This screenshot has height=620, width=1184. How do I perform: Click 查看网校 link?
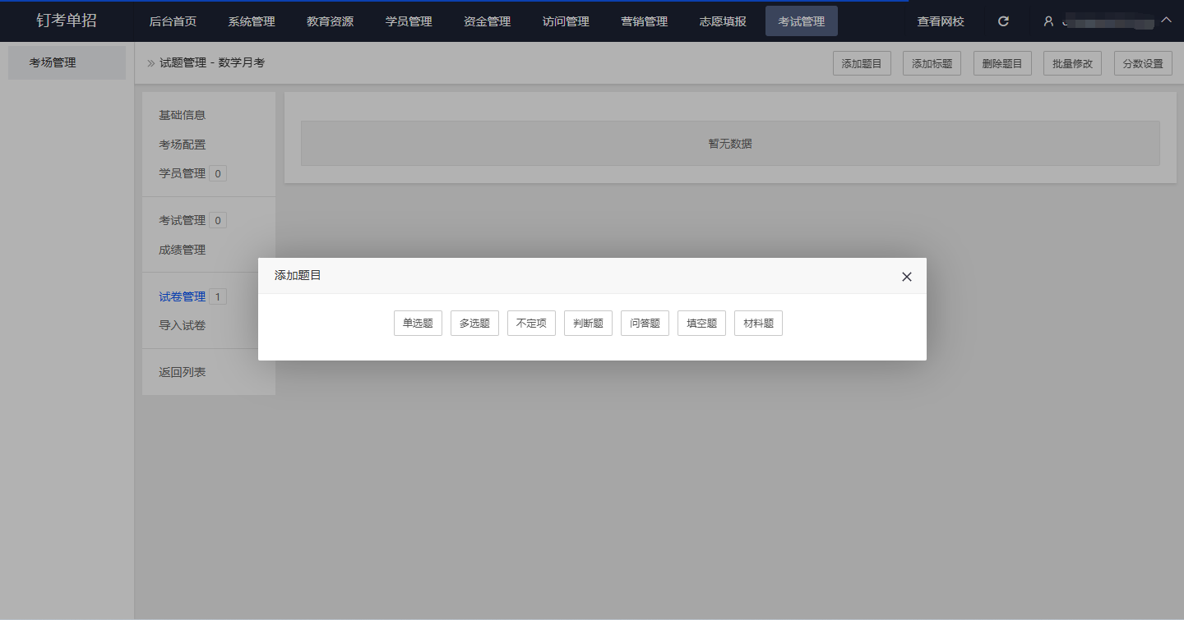coord(941,21)
